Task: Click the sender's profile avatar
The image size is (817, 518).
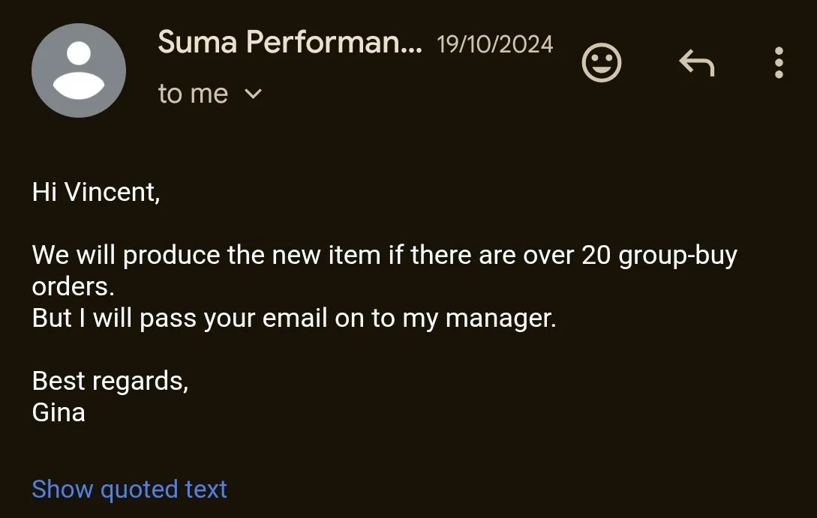Action: coord(79,70)
